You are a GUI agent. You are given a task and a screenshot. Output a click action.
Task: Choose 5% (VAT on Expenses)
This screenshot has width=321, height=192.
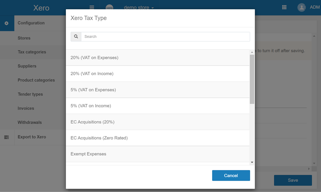pyautogui.click(x=157, y=90)
